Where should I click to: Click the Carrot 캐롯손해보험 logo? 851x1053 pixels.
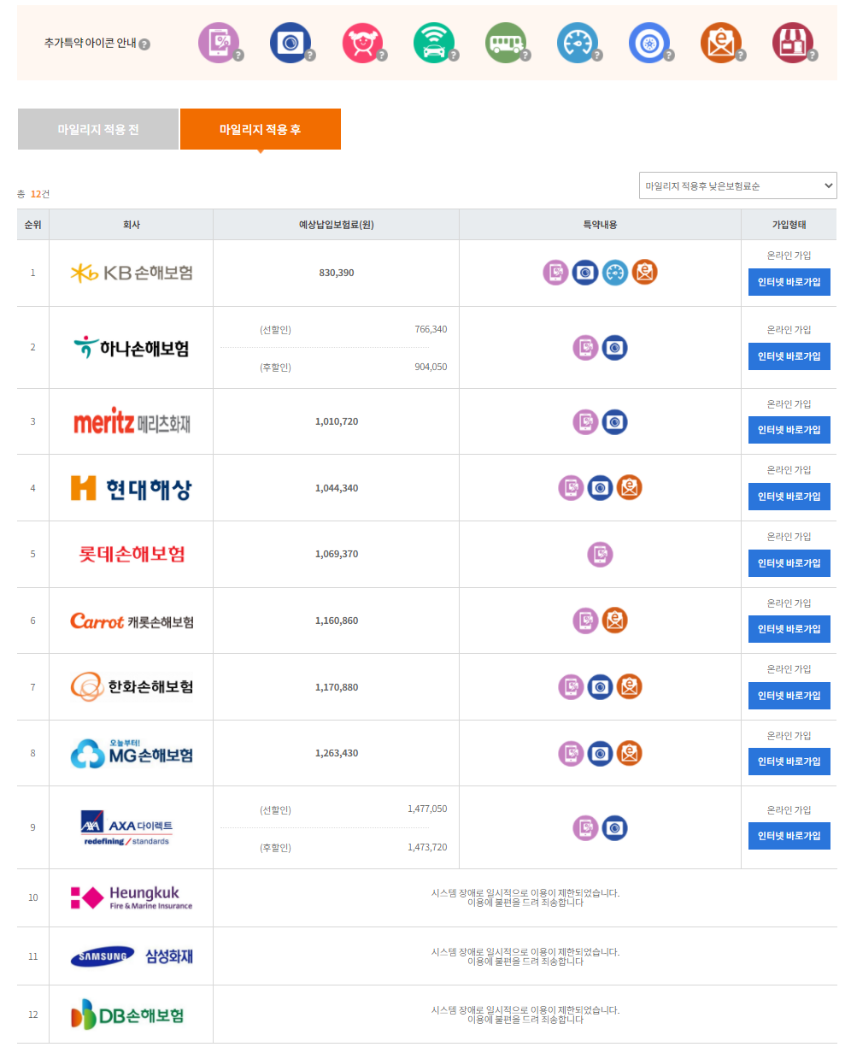[132, 621]
